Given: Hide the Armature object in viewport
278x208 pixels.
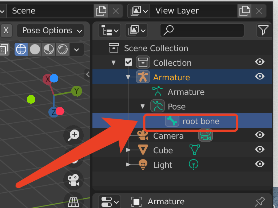Looking at the screenshot, I should point(260,76).
